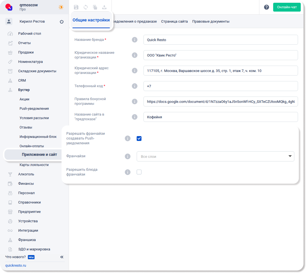Screen dimensions: 306x273
Task: Show info for Телефонный код field
Action: (135, 86)
